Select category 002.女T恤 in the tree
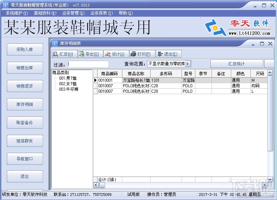This screenshot has height=200, width=277. pyautogui.click(x=68, y=84)
